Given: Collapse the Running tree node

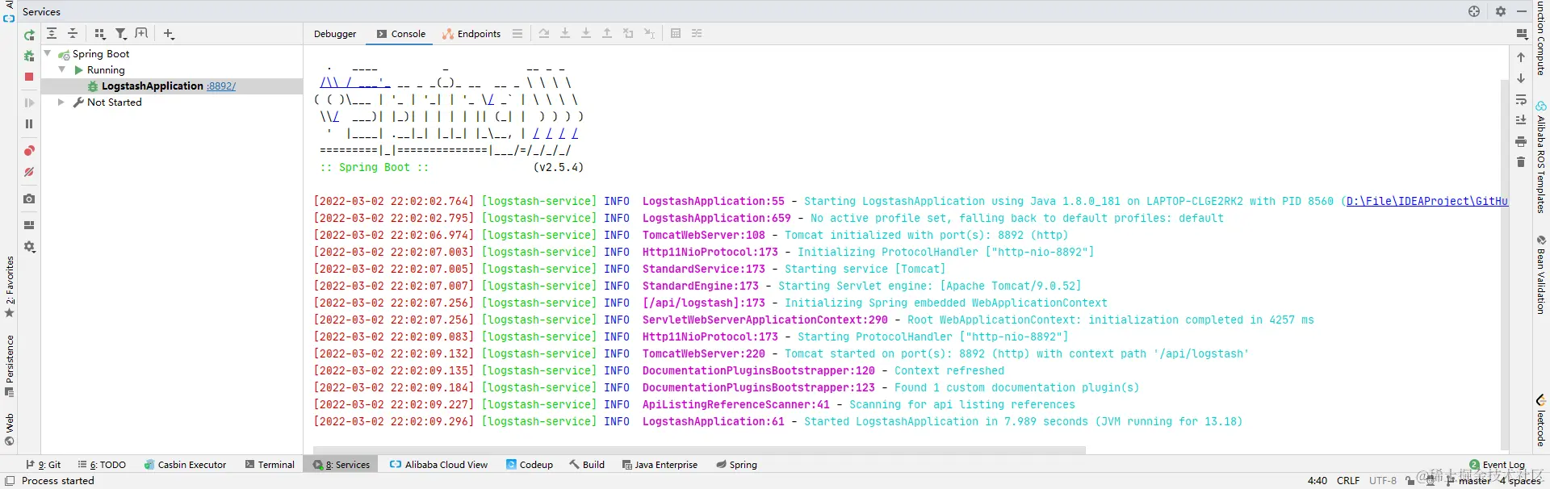Looking at the screenshot, I should [62, 69].
